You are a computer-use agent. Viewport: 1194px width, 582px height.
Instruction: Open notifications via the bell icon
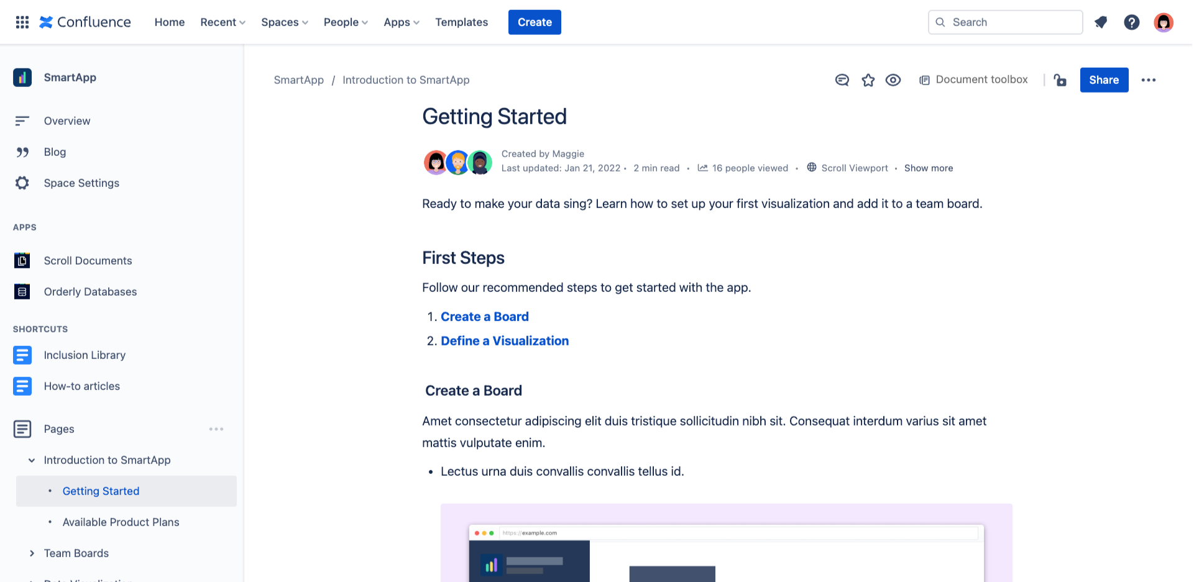coord(1101,22)
